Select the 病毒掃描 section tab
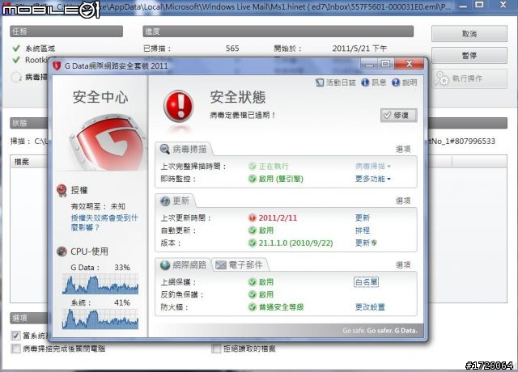 tap(184, 149)
